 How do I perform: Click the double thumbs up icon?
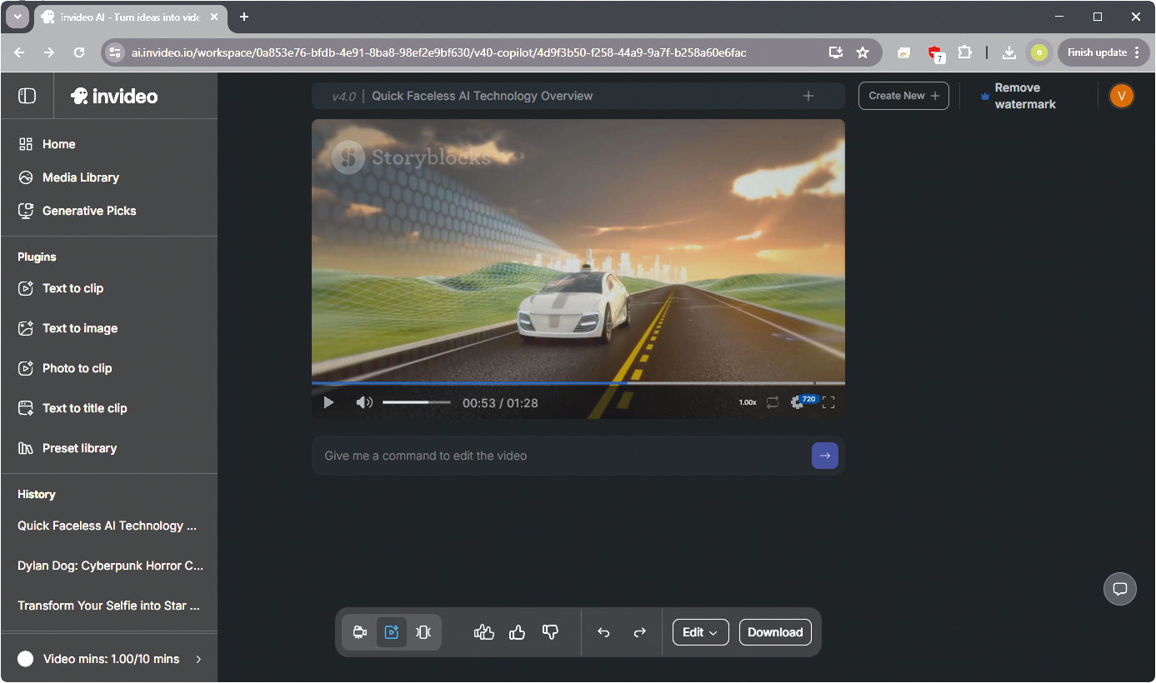tap(484, 632)
